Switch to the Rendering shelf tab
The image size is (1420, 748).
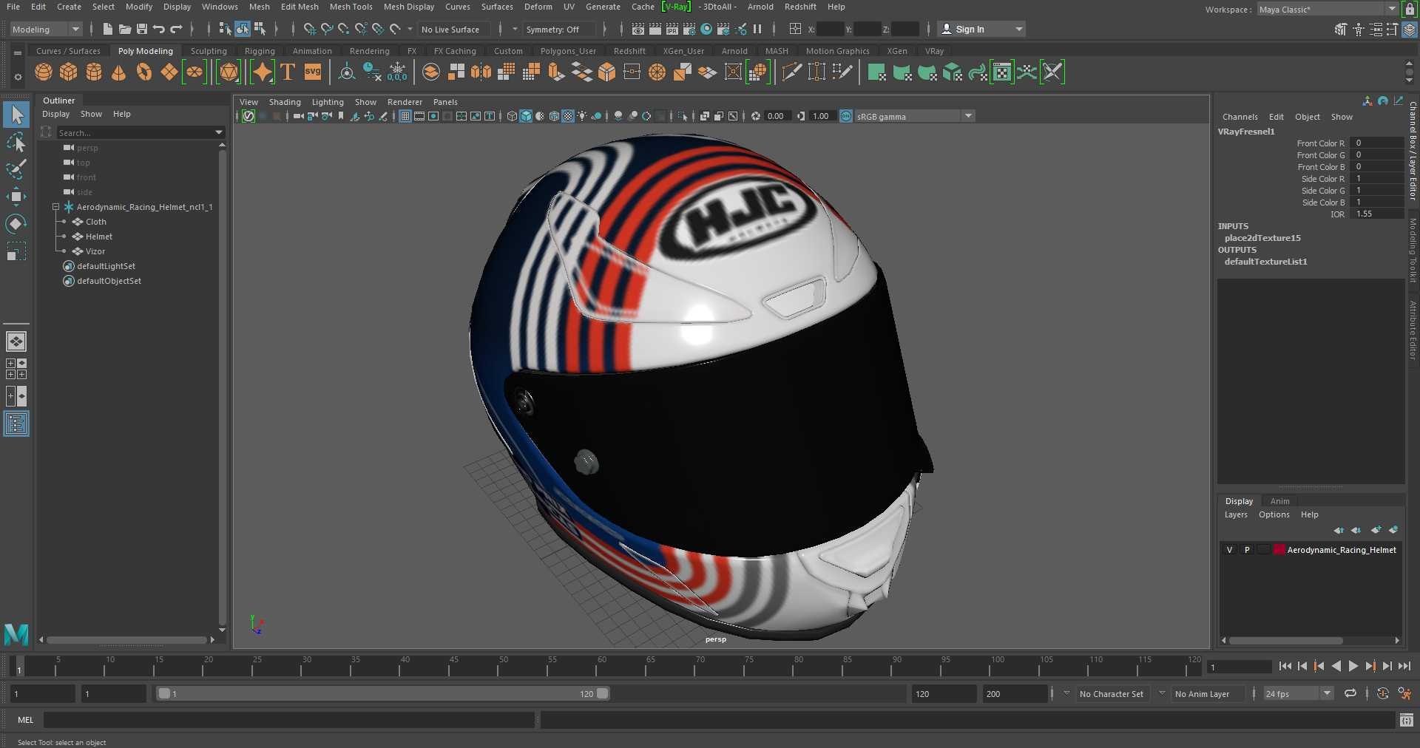(x=369, y=51)
